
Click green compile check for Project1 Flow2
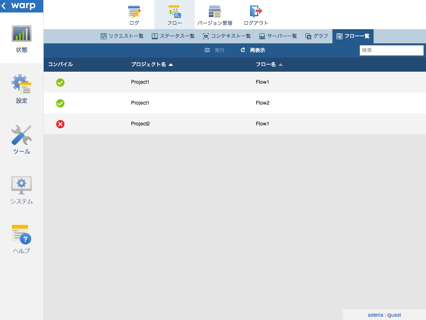click(60, 103)
